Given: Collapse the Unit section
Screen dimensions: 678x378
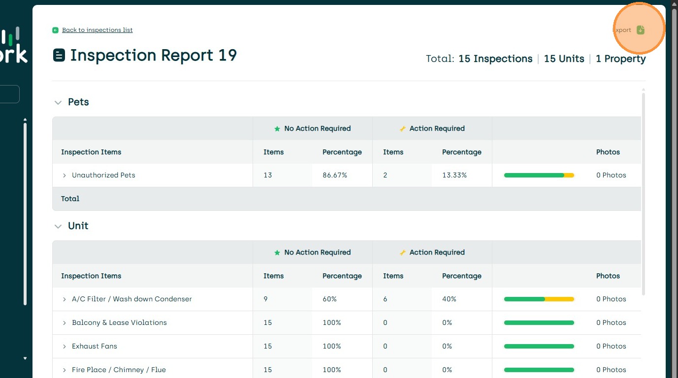Looking at the screenshot, I should [58, 226].
